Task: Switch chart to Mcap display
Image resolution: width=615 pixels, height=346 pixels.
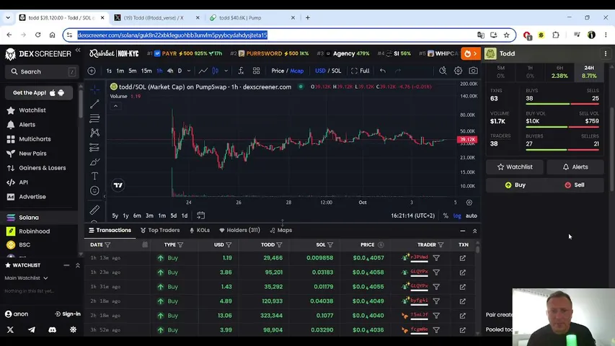Action: pos(297,71)
